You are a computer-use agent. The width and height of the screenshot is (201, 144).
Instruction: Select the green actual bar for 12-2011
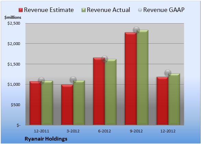click(47, 103)
